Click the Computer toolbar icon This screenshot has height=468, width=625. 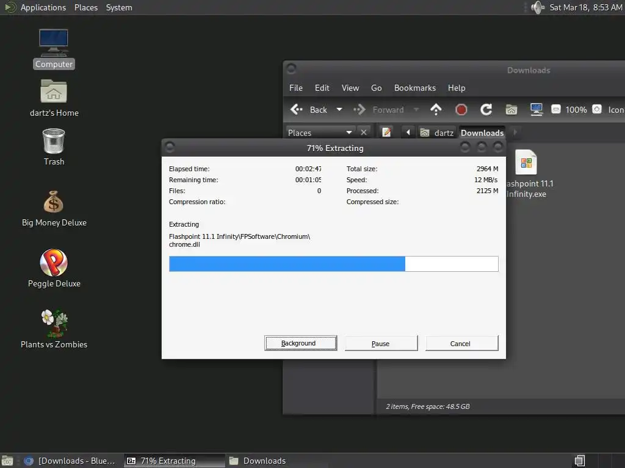[x=536, y=110]
